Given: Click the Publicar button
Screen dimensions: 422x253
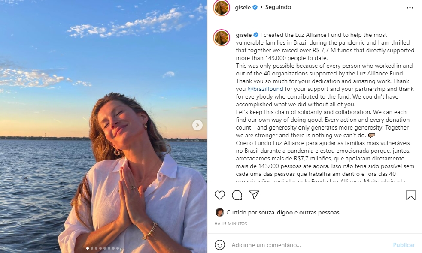Looking at the screenshot, I should click(404, 245).
